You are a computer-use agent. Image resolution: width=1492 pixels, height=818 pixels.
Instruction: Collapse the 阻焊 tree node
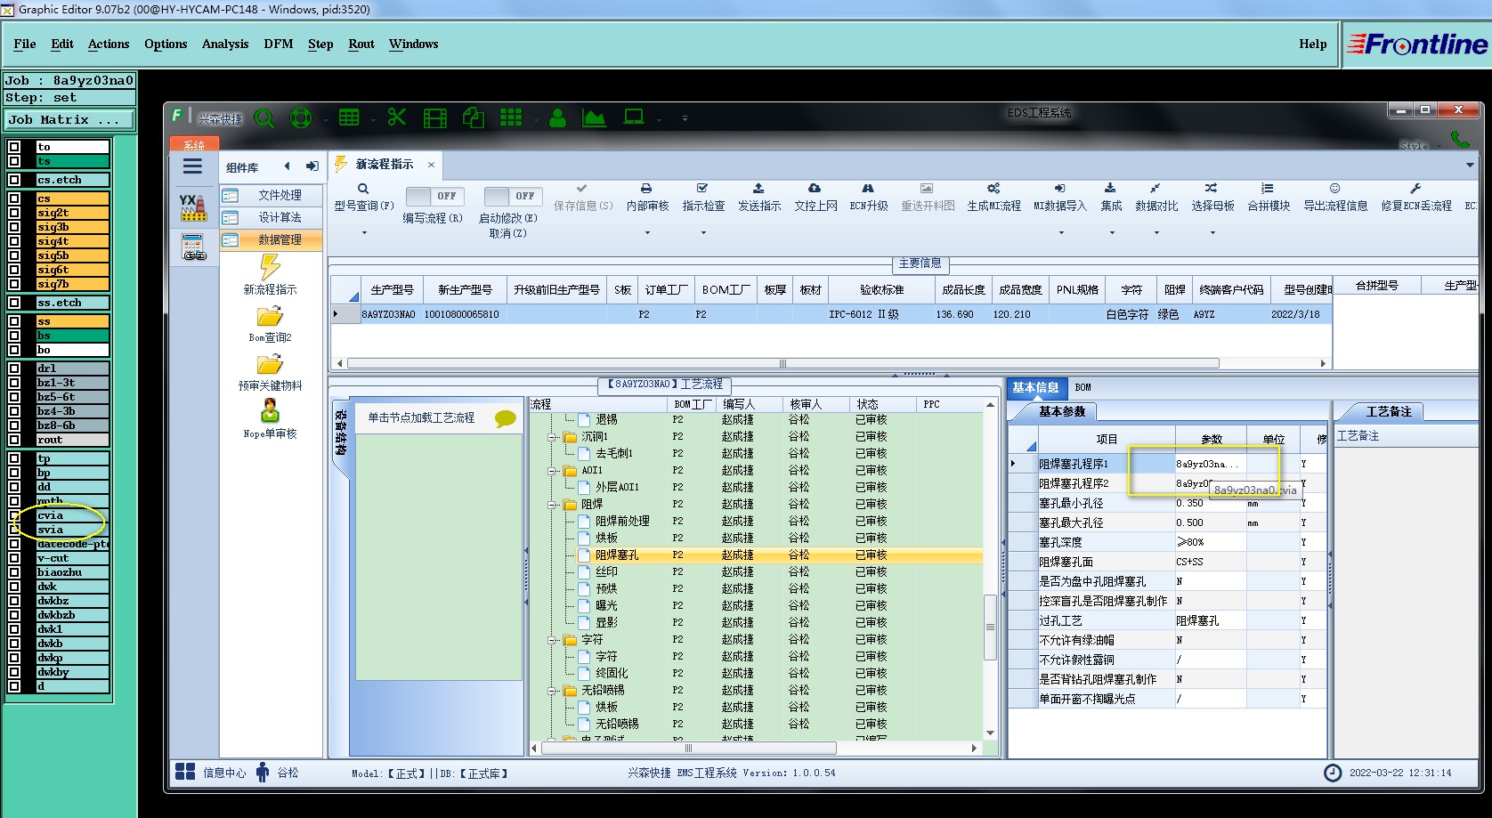[x=553, y=505]
